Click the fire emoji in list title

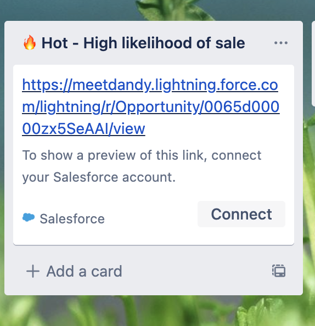pos(30,43)
